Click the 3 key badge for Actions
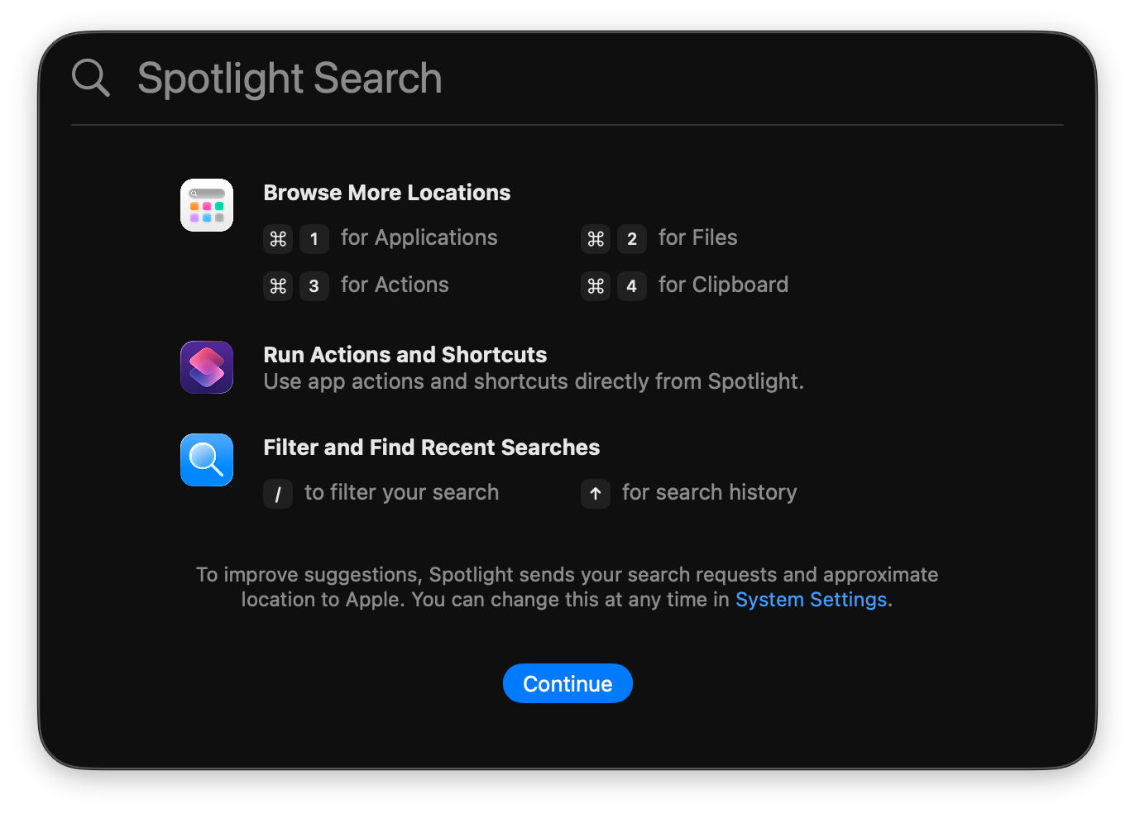Screen dimensions: 1135x814 click(314, 286)
